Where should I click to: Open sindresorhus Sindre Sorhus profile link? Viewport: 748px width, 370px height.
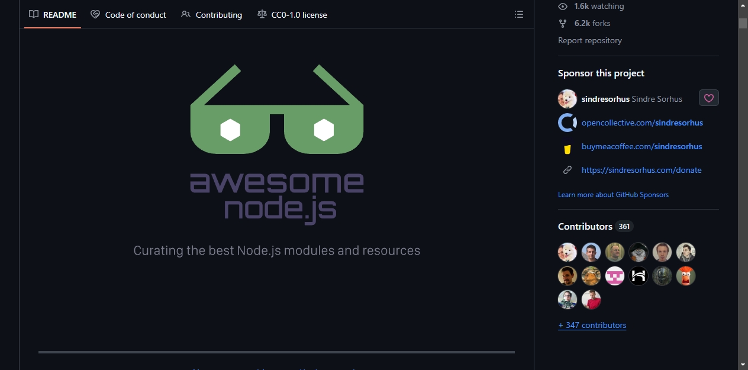[632, 99]
